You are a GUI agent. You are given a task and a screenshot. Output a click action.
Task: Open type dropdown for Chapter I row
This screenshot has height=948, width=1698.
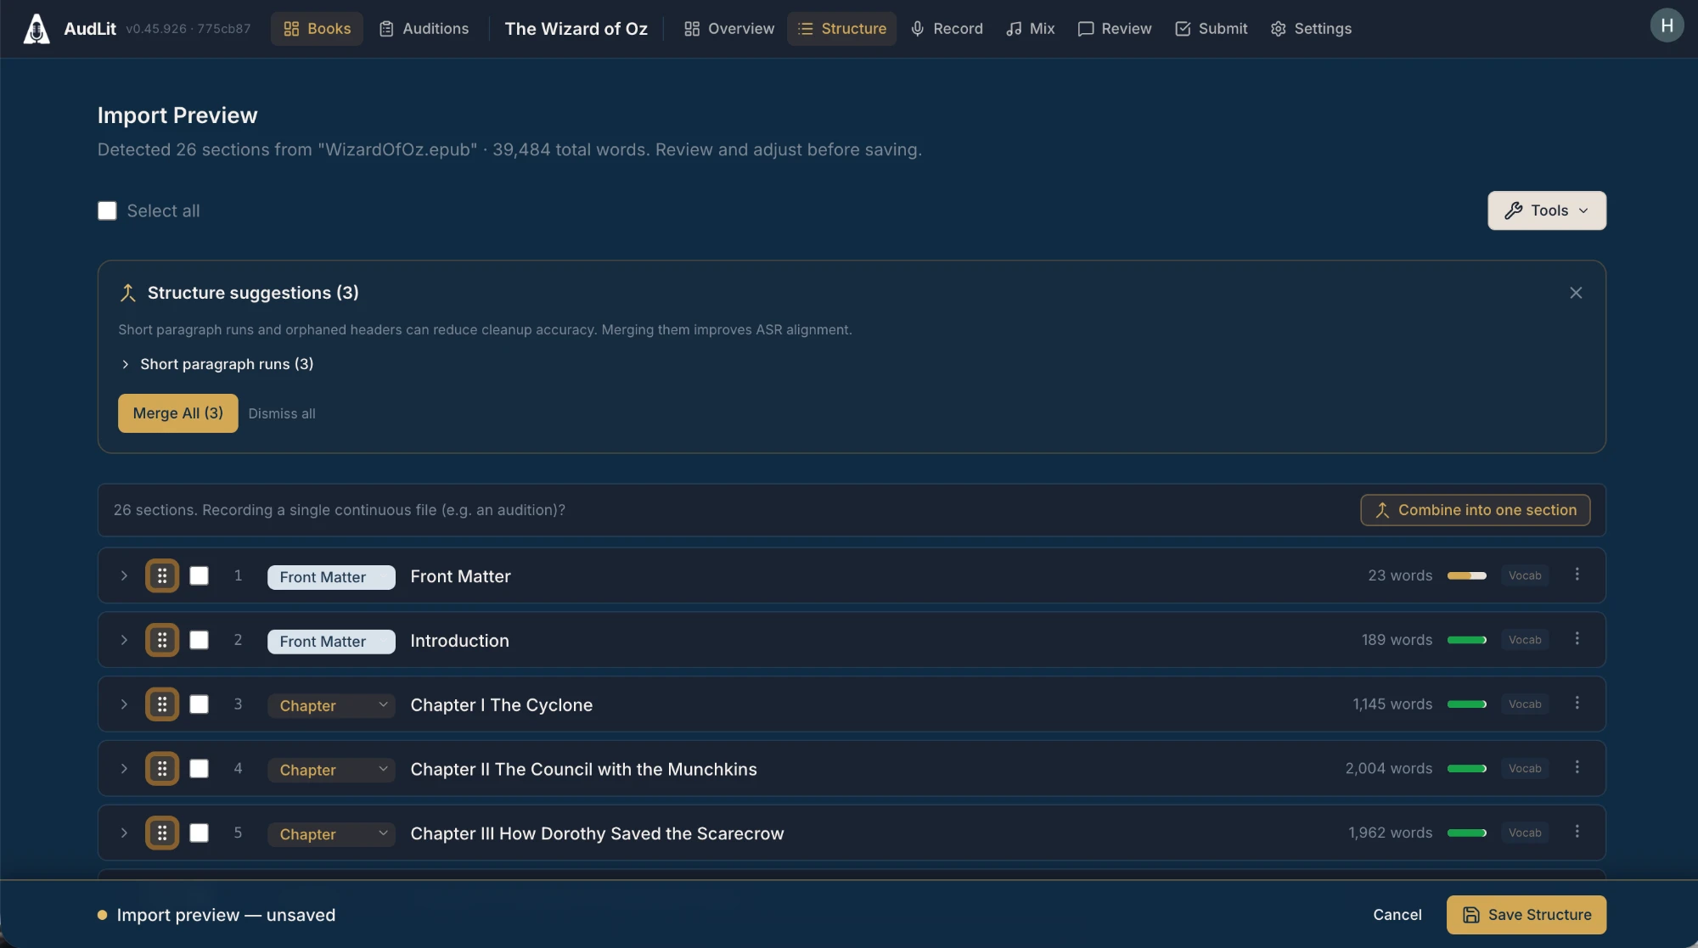tap(331, 705)
